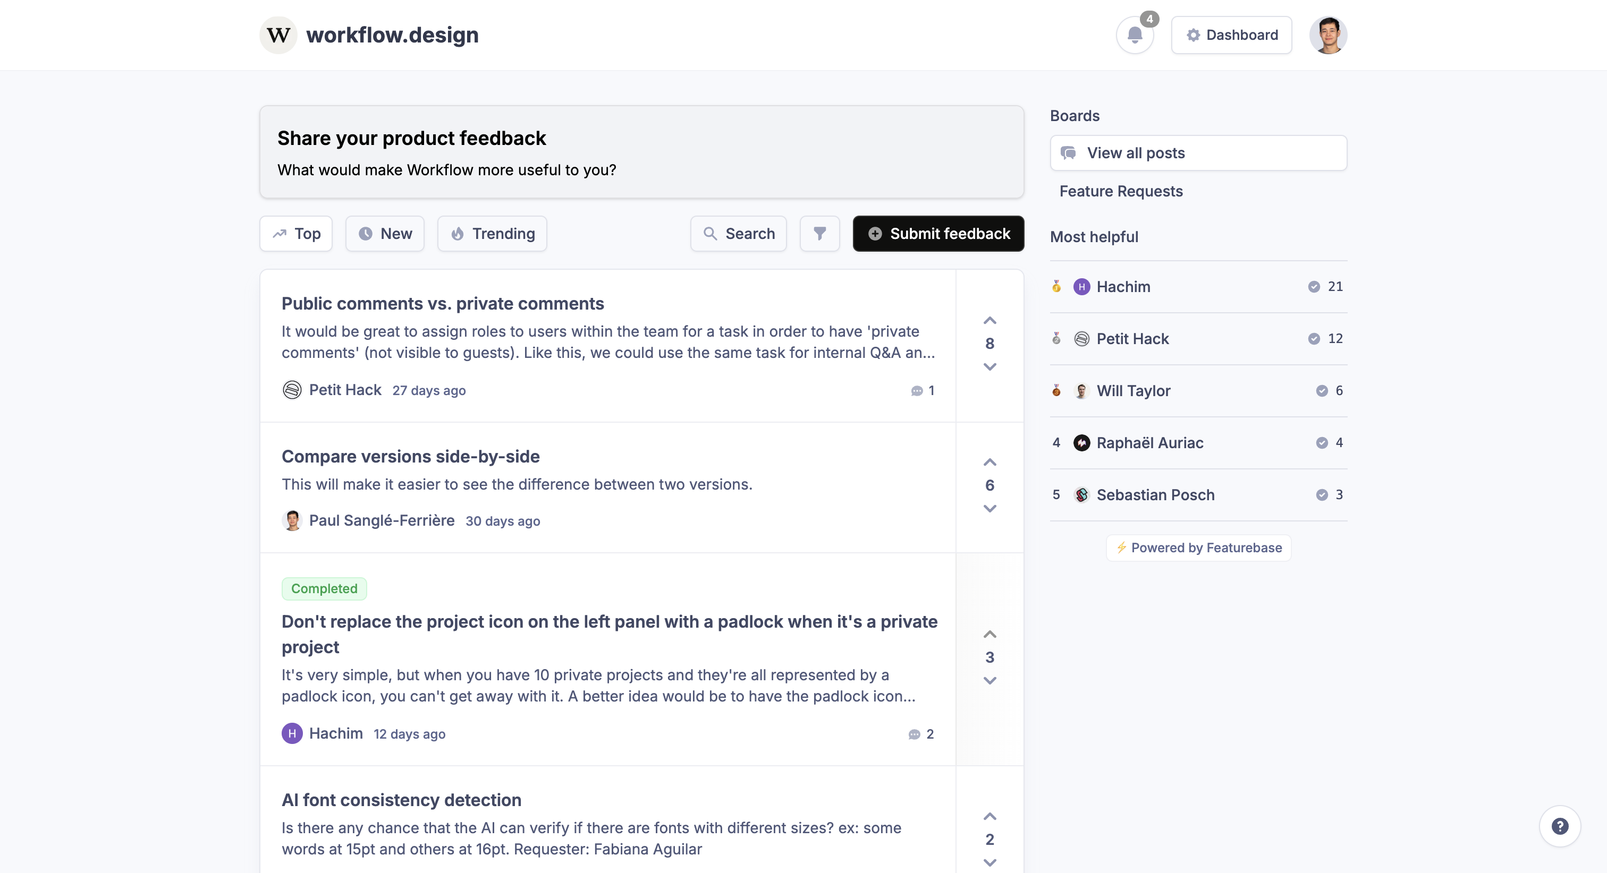Open the user profile avatar
Screen dimensions: 1607x873
tap(1328, 35)
